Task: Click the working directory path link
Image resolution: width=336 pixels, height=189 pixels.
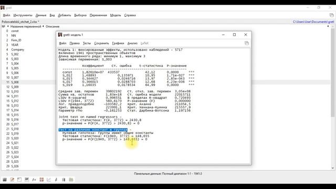Action: click(313, 22)
